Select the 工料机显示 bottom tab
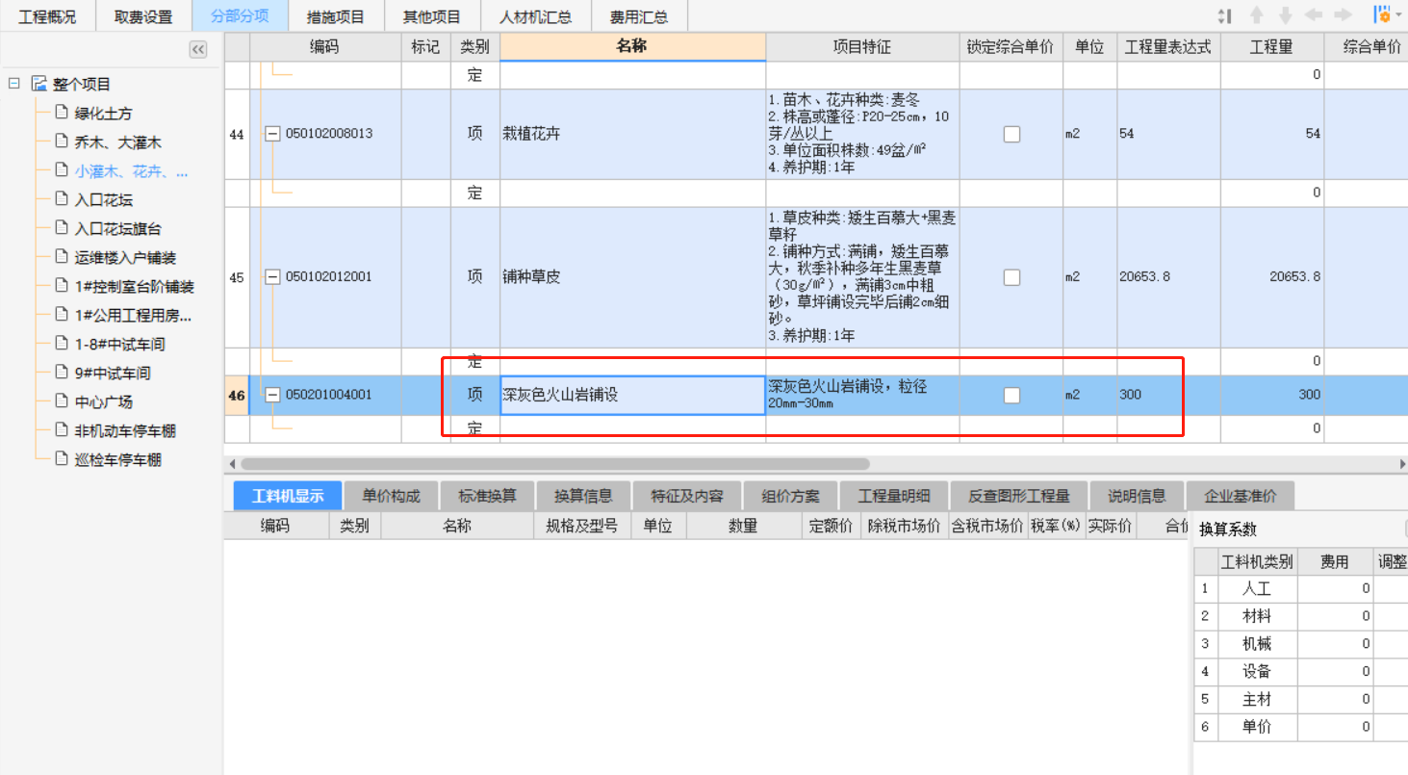Viewport: 1408px width, 775px height. 287,496
